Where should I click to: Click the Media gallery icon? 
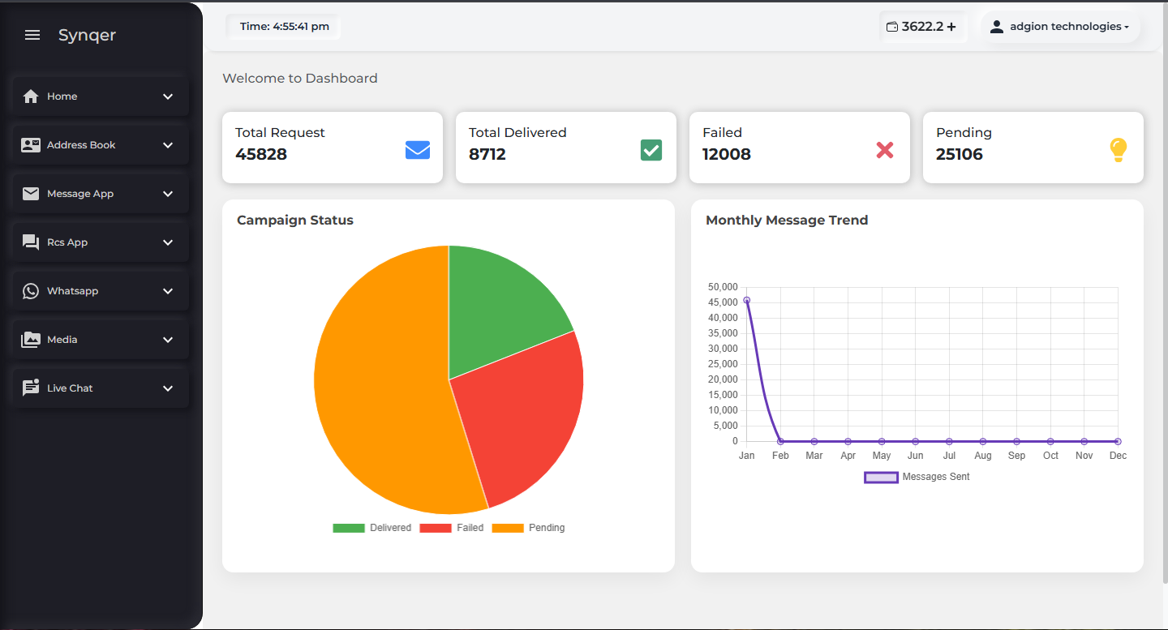click(31, 340)
